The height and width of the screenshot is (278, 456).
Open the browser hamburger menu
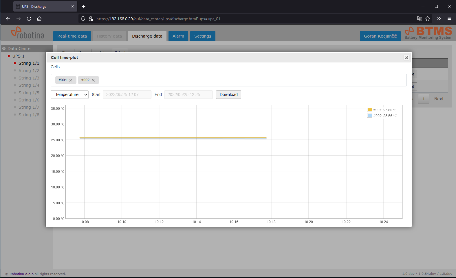click(449, 19)
